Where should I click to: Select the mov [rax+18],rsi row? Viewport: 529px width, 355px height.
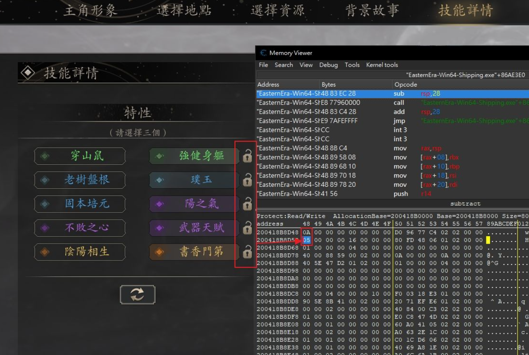pyautogui.click(x=392, y=175)
